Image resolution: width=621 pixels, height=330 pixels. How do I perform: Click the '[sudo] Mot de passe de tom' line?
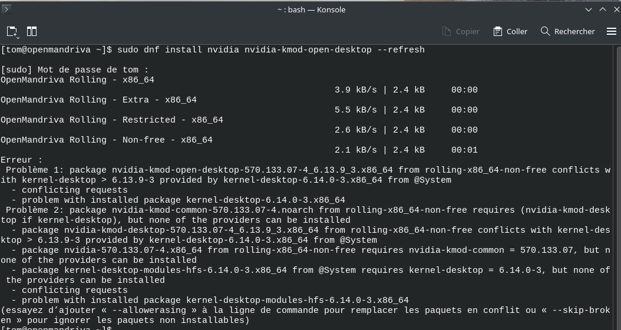click(x=74, y=70)
